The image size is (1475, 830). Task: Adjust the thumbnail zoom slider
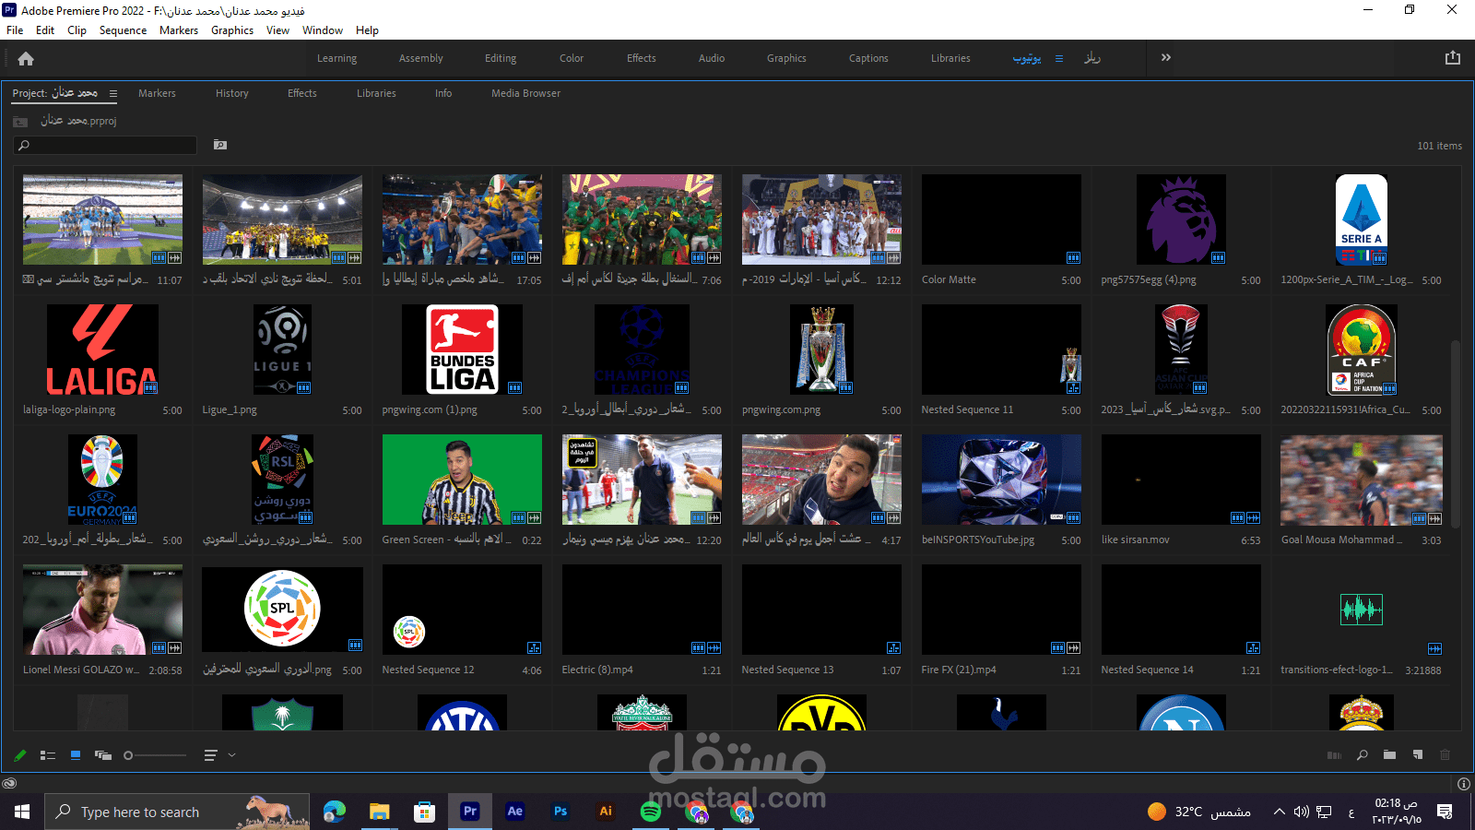(x=129, y=755)
